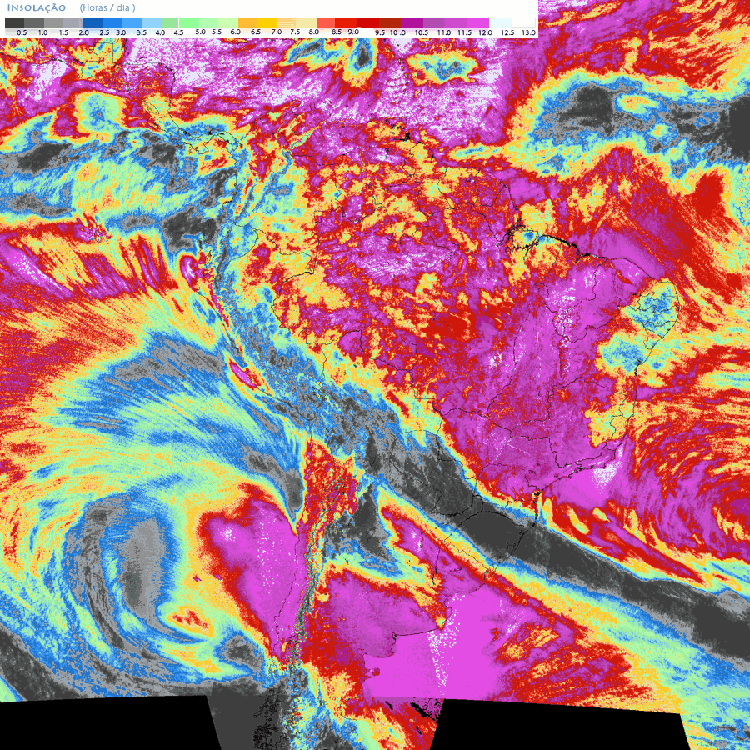Screen dimensions: 750x750
Task: Pick the dark magenta swatch between 10.0 and 10.5
Action: click(x=412, y=22)
